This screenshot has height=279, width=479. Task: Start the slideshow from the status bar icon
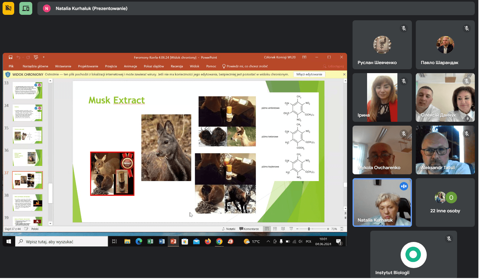291,229
